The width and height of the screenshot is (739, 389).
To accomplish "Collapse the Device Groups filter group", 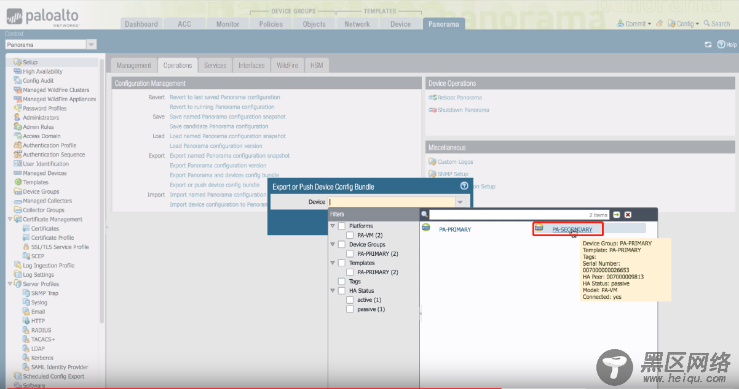I will [x=333, y=244].
